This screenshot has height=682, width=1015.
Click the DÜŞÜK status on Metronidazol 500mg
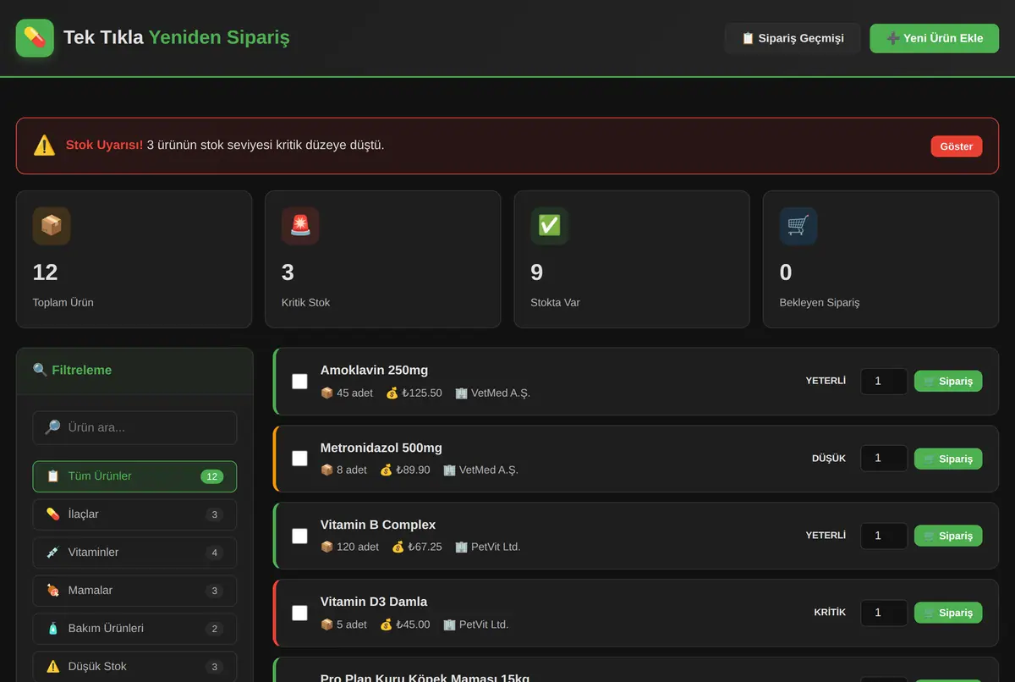pos(829,459)
